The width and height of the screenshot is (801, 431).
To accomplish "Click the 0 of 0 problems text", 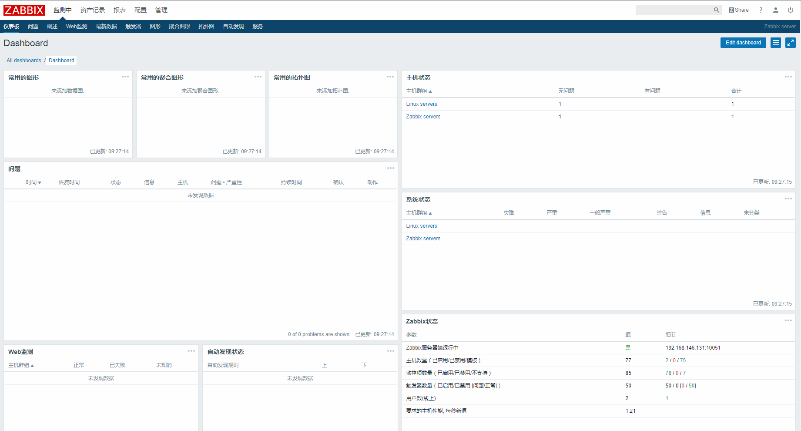I will click(x=318, y=334).
